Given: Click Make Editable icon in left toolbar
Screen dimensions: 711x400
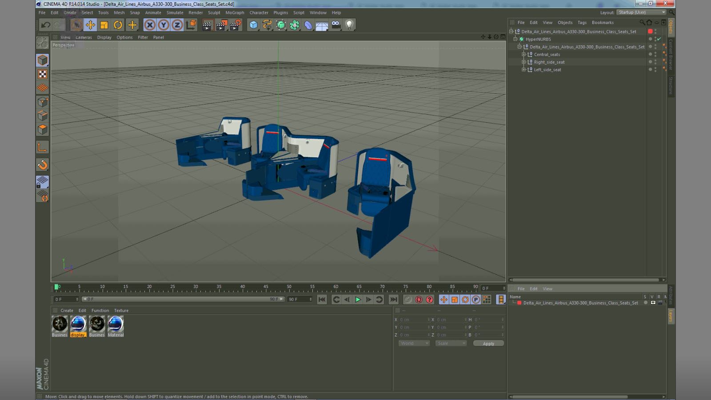Looking at the screenshot, I should tap(43, 43).
